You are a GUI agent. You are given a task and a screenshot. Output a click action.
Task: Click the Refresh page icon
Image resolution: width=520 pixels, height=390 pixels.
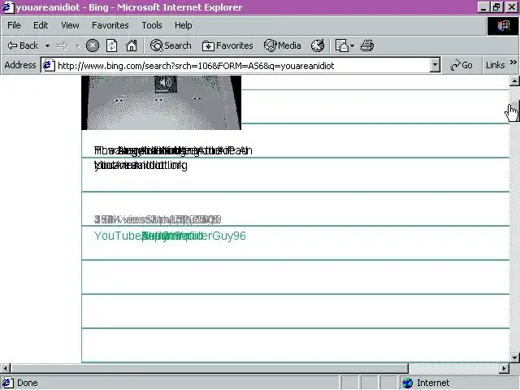(112, 45)
